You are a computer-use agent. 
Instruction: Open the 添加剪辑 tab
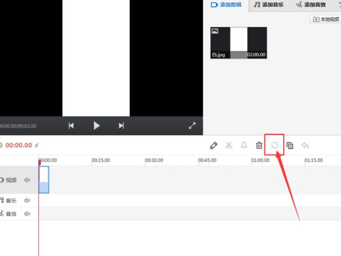[226, 5]
